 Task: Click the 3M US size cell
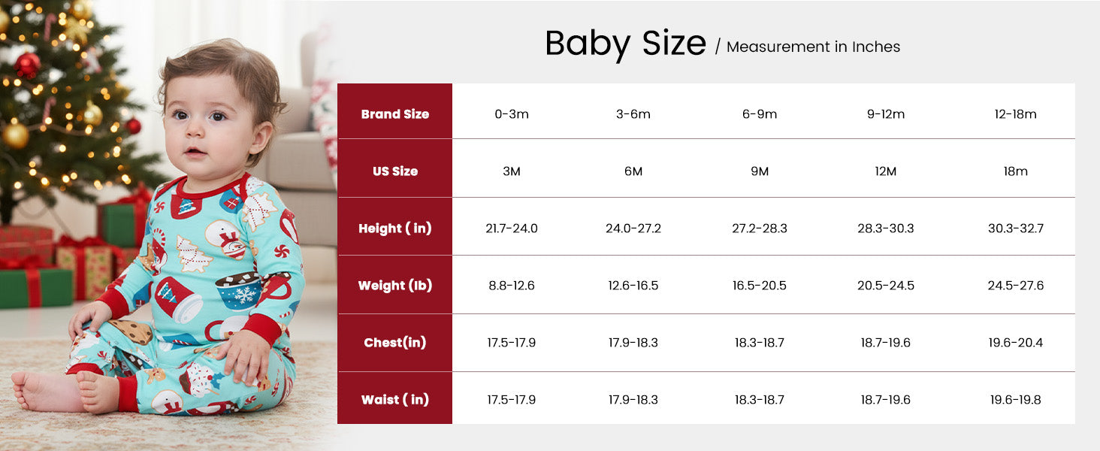[x=512, y=171]
